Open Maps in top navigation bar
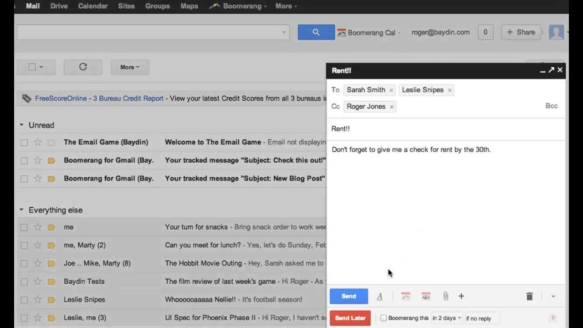Image resolution: width=583 pixels, height=328 pixels. coord(189,6)
